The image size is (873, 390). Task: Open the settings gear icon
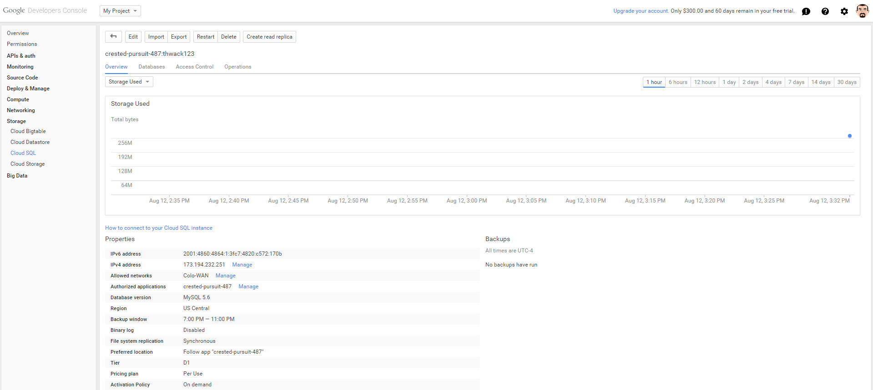click(844, 11)
